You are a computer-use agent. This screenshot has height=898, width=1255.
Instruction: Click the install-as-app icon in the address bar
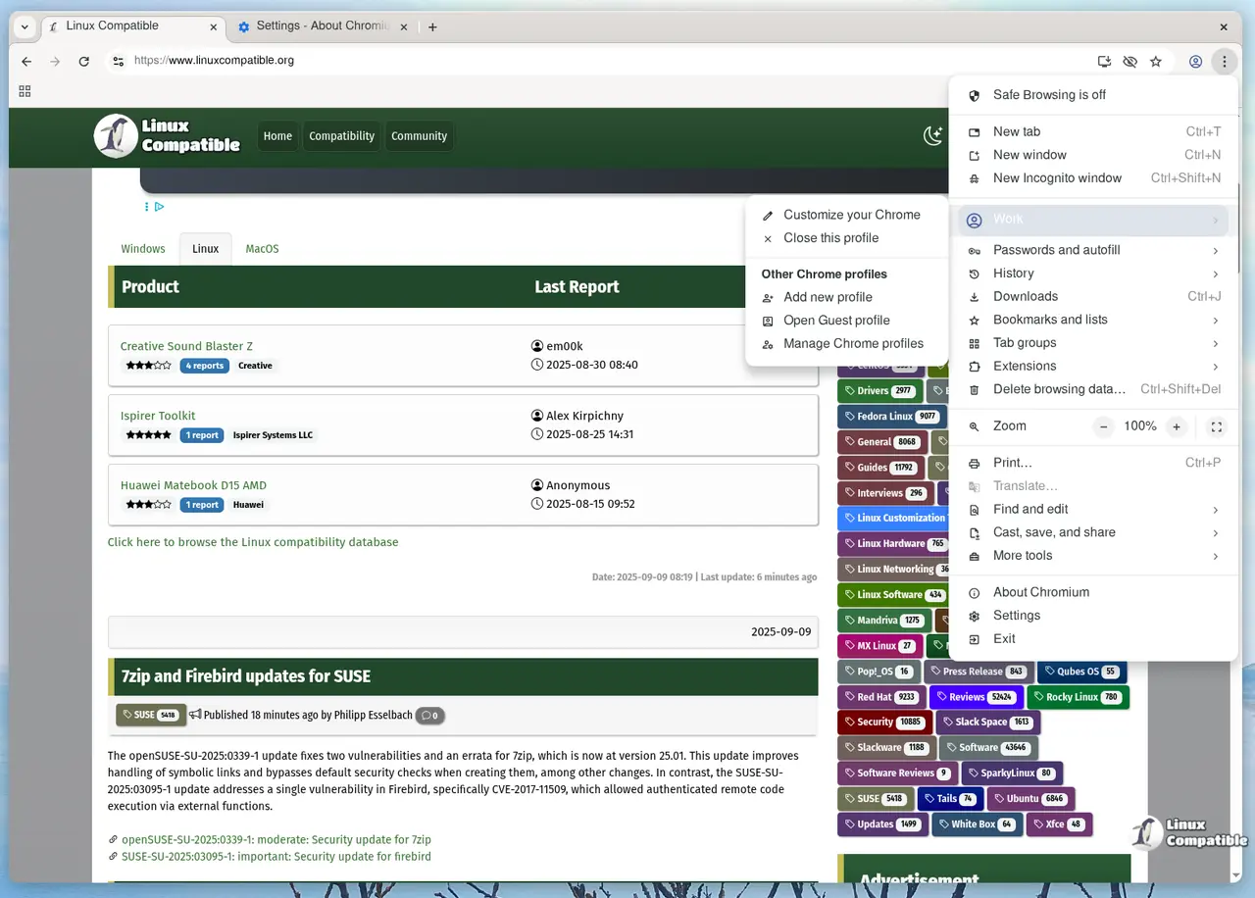coord(1104,61)
